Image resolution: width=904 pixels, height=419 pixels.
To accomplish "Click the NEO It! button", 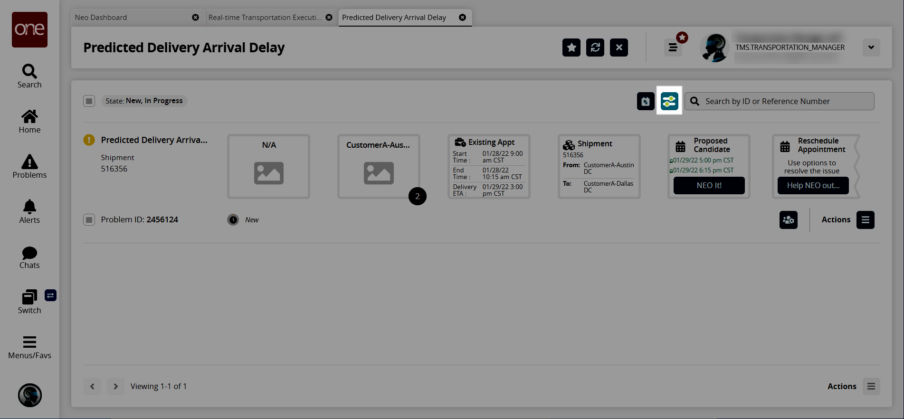I will (x=709, y=185).
